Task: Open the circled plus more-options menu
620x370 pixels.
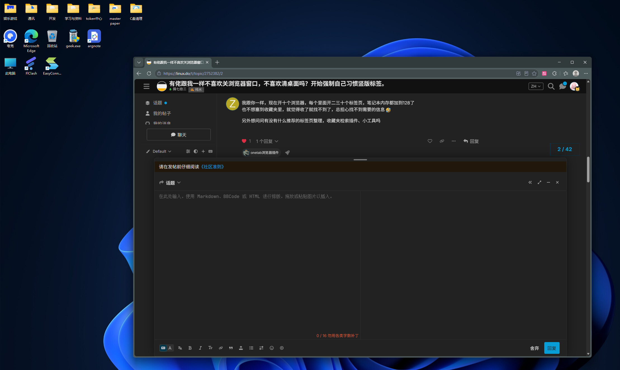Action: [282, 348]
